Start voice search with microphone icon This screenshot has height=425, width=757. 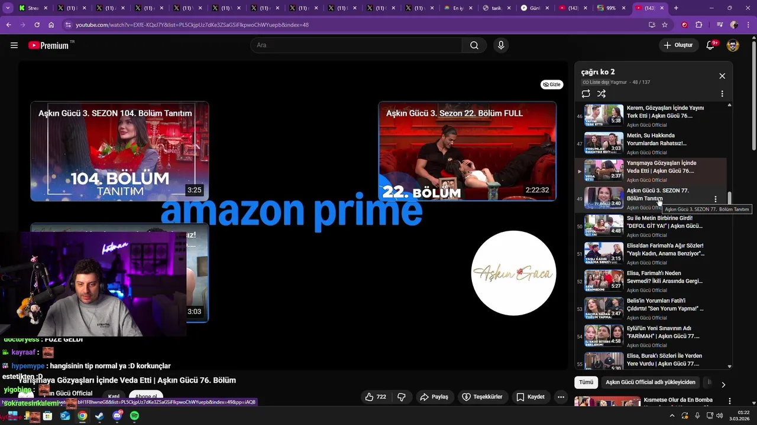tap(501, 45)
